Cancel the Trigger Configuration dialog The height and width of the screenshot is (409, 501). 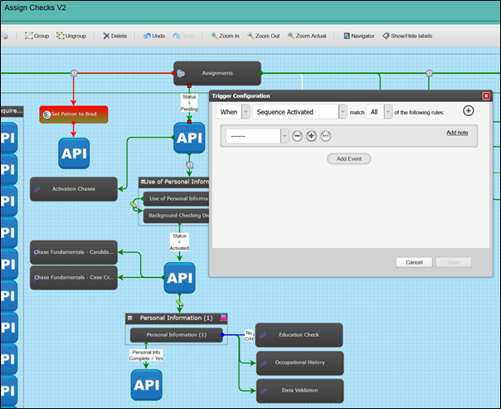click(x=414, y=262)
